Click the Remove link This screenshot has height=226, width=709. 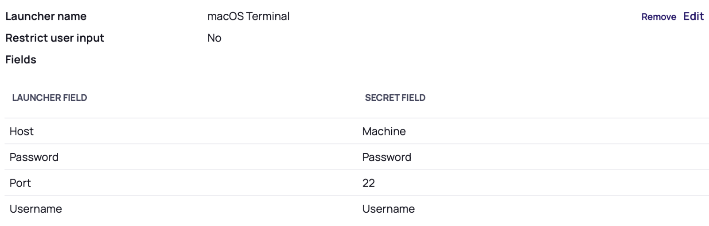click(658, 17)
